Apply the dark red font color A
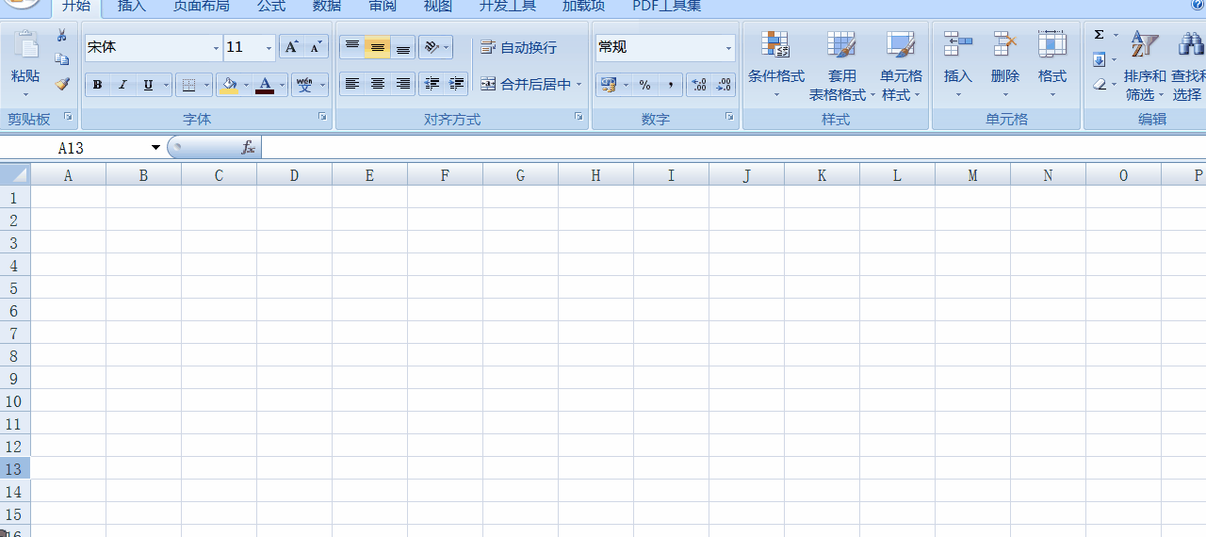1206x537 pixels. (x=265, y=85)
